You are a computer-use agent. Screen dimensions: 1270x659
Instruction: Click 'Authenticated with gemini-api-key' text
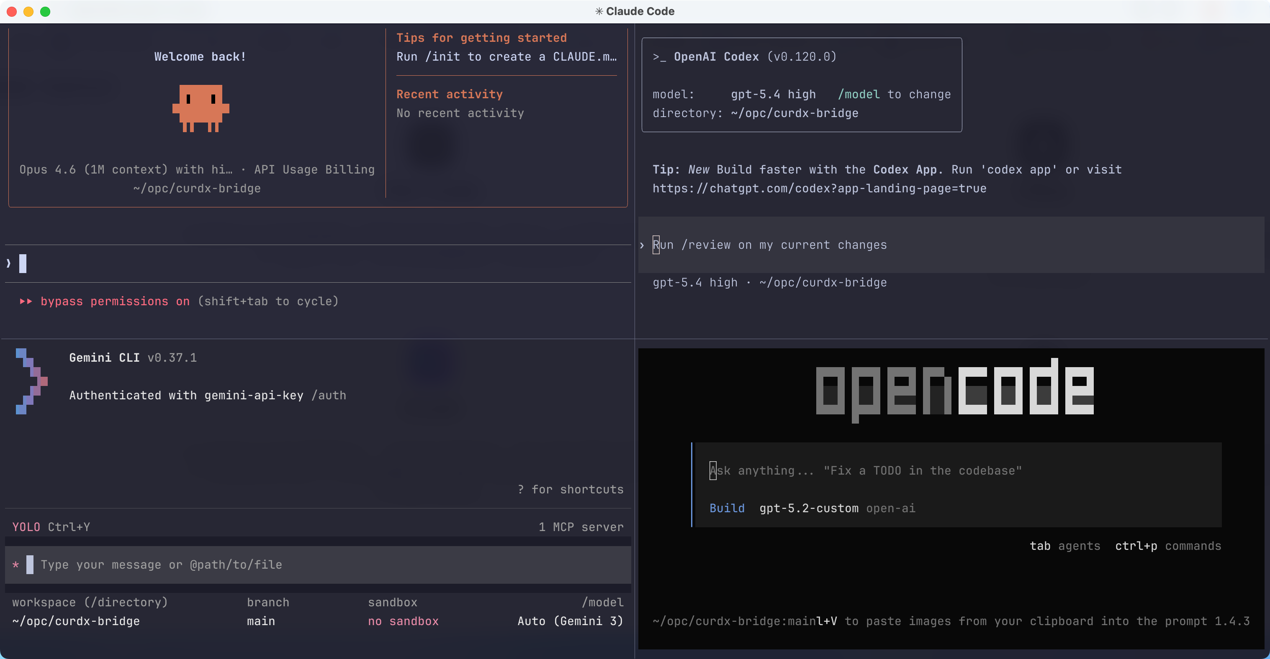186,396
